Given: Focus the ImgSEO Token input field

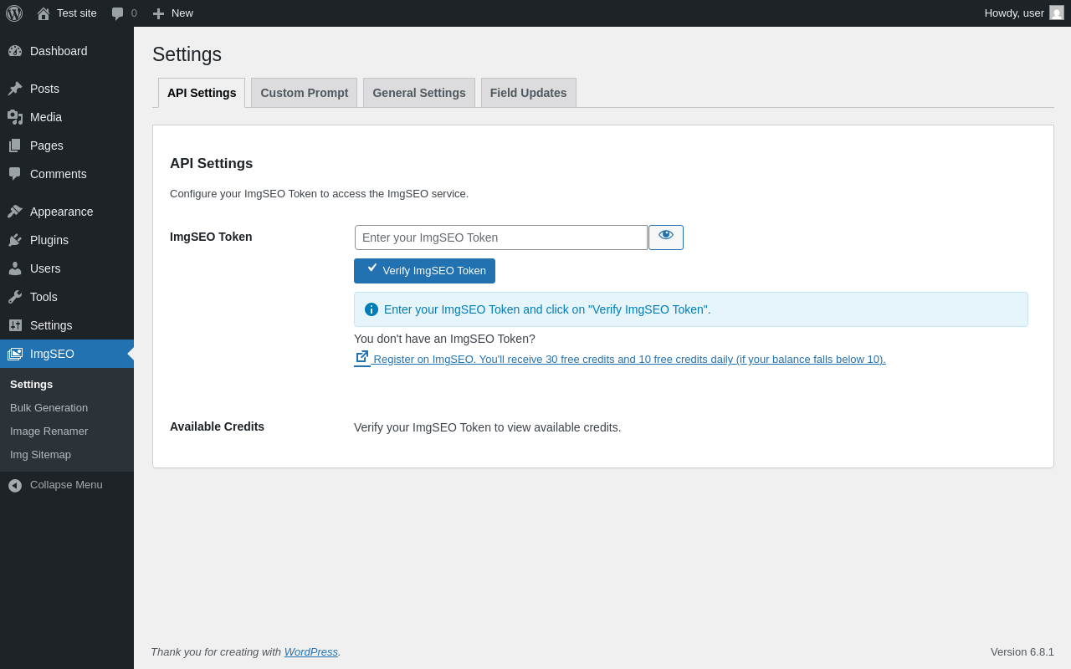Looking at the screenshot, I should pyautogui.click(x=501, y=237).
